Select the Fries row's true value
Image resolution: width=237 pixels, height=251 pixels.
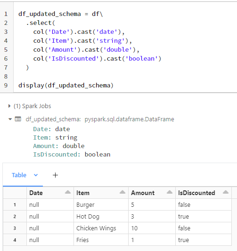tap(204, 240)
